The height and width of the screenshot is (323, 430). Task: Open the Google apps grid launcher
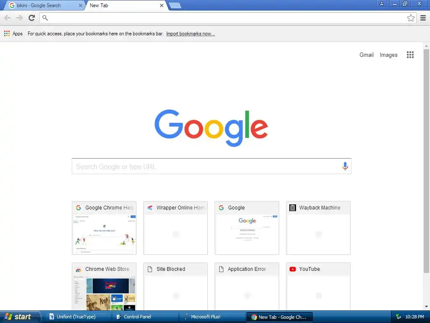point(410,55)
